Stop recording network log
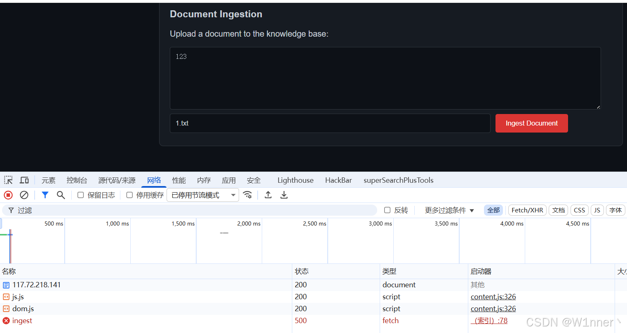This screenshot has width=627, height=333. (8, 195)
